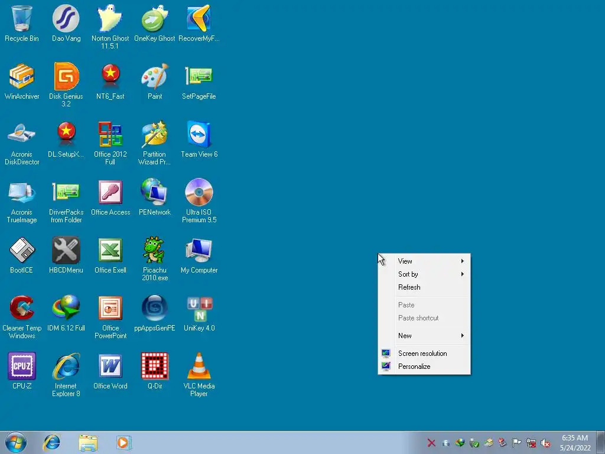Open the clock showing 6:35 AM
Viewport: 605px width, 454px height.
[575, 443]
